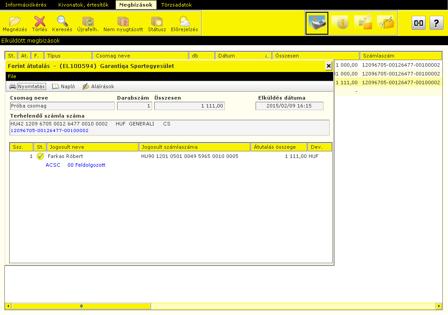Click 00 Feldolgozott status text
This screenshot has width=448, height=315.
(x=86, y=165)
